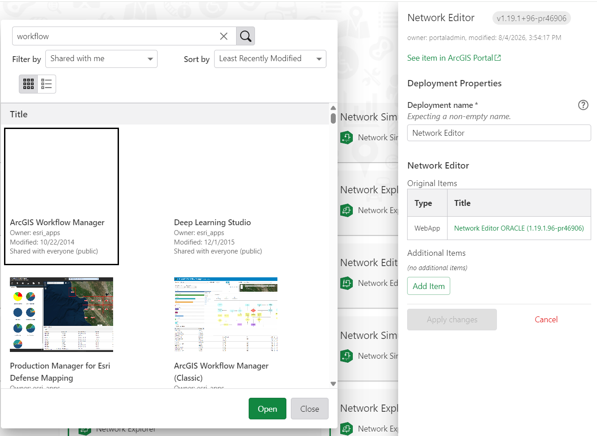This screenshot has width=597, height=436.
Task: Select ArcGIS Workflow Manager (Classic) thumbnail
Action: pyautogui.click(x=226, y=315)
